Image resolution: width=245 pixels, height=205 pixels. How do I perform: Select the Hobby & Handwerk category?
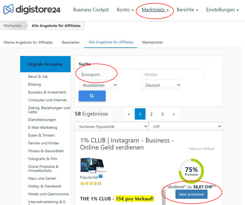(x=45, y=186)
